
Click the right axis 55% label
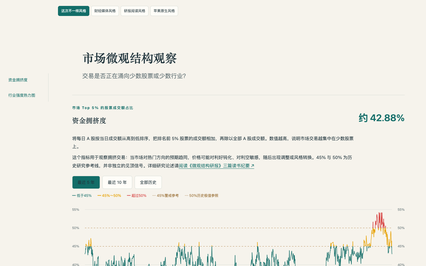coord(401,210)
